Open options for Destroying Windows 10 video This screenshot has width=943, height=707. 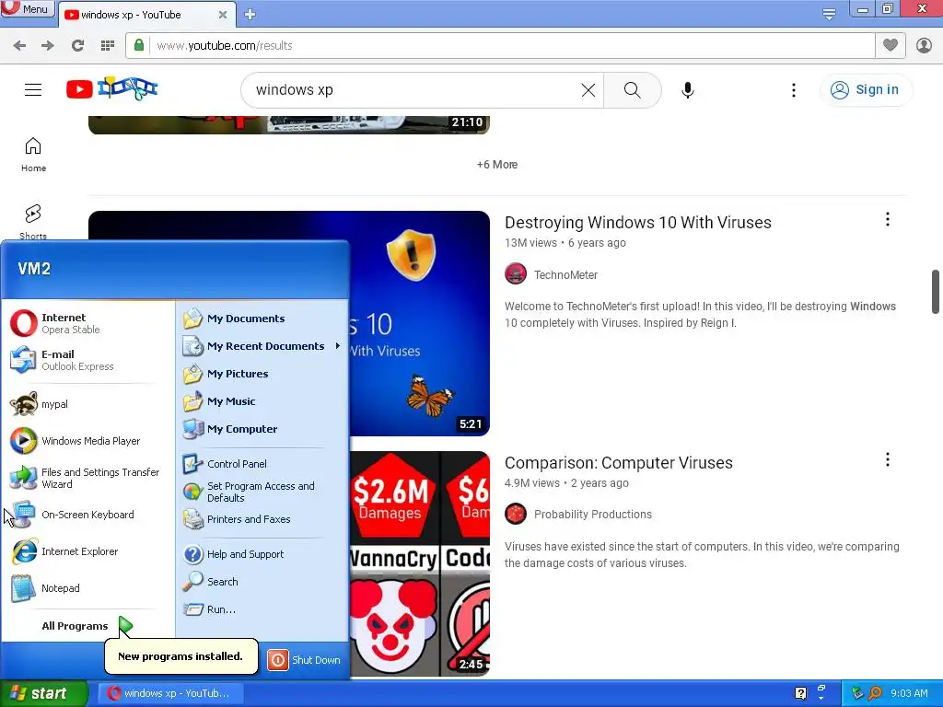pyautogui.click(x=888, y=219)
